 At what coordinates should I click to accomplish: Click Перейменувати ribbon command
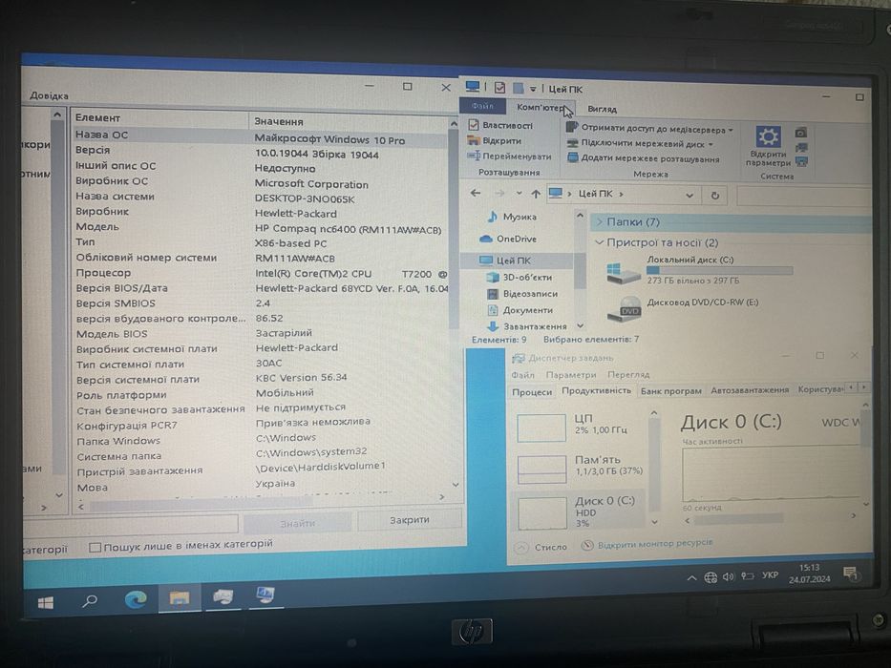[x=509, y=157]
